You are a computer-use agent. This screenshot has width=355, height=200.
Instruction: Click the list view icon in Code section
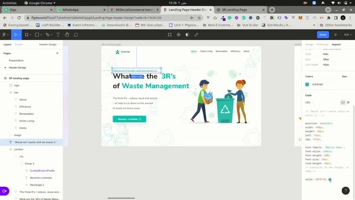(x=348, y=102)
